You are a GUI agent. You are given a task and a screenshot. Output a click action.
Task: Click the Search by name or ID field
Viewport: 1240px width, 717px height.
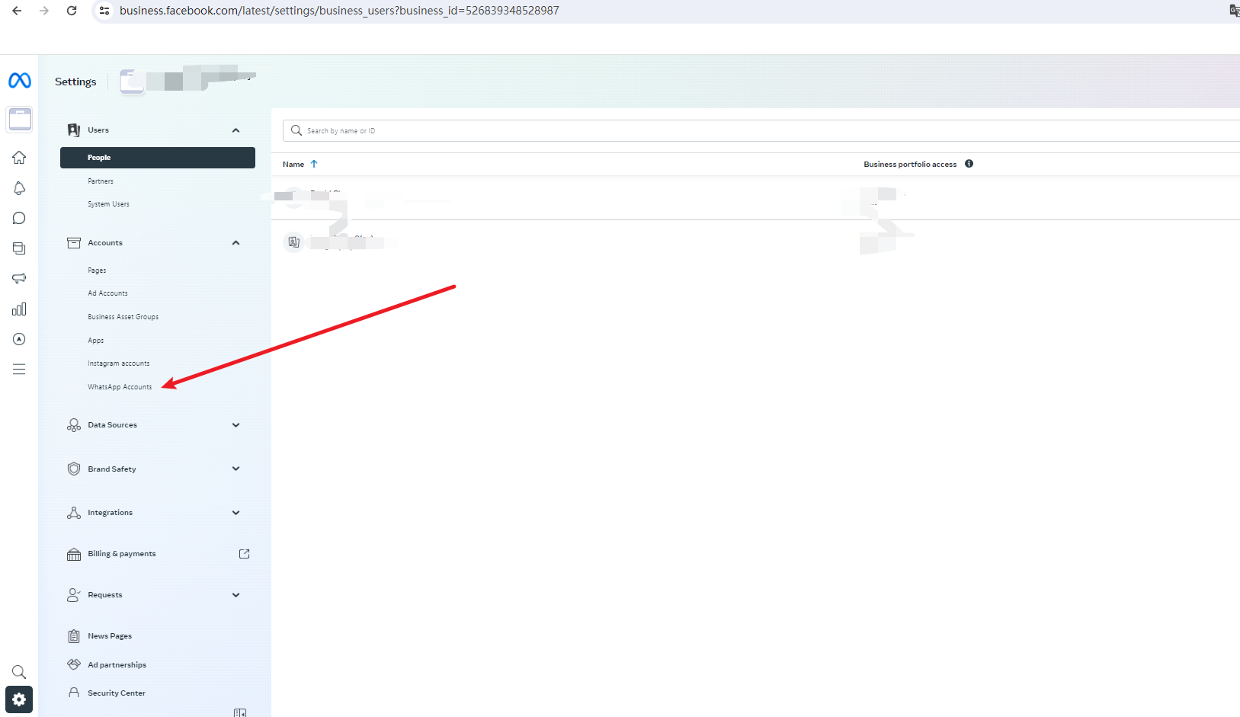point(761,130)
